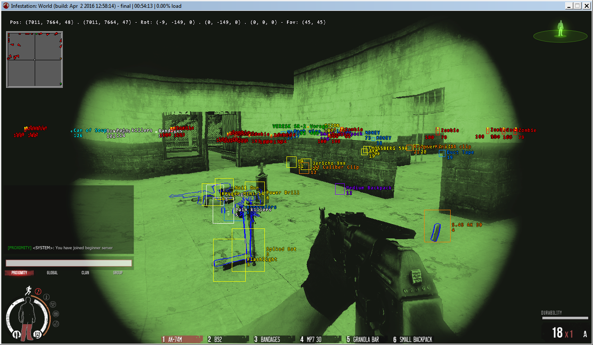Viewport: 593px width, 345px height.
Task: Click the Can of Soup item label
Action: pyautogui.click(x=90, y=130)
